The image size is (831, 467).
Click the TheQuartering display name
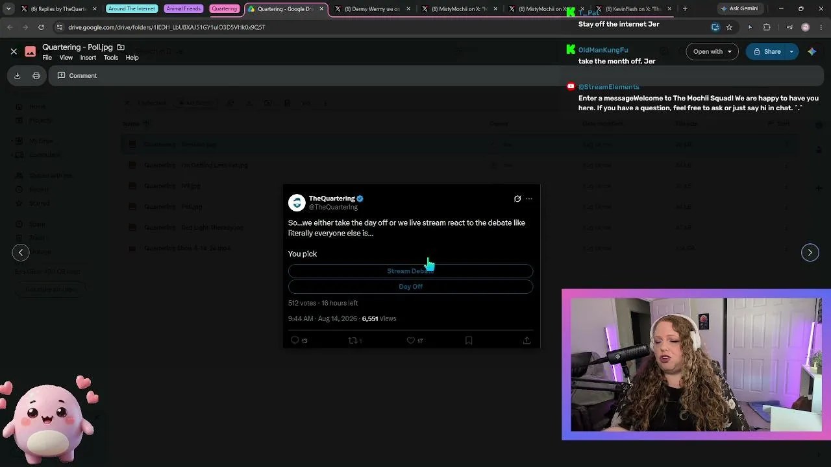[x=332, y=198]
